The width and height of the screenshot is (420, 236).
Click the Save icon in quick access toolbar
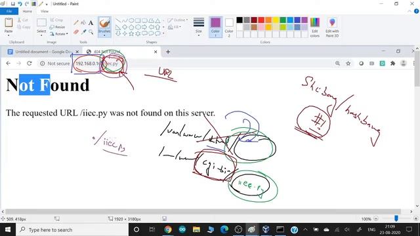click(12, 4)
